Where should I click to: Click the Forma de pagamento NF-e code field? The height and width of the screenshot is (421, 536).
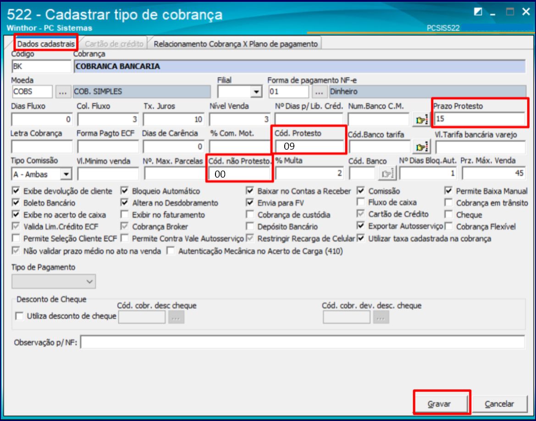[x=288, y=92]
